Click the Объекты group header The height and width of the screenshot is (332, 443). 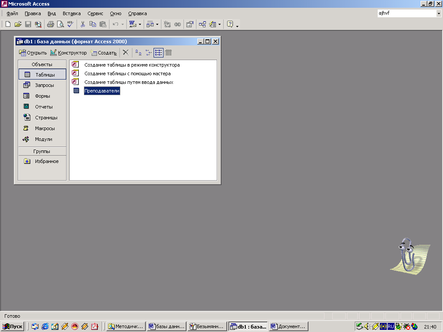[x=42, y=64]
